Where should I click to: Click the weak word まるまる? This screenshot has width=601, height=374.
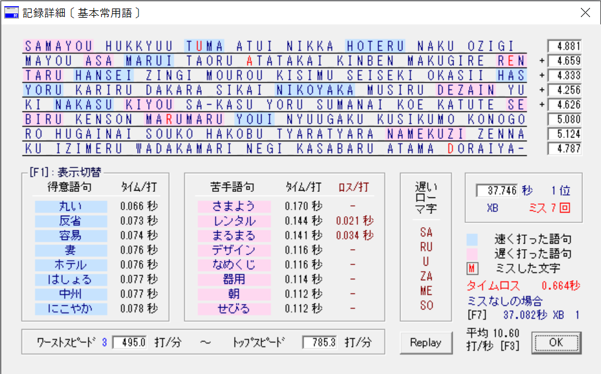tap(234, 236)
